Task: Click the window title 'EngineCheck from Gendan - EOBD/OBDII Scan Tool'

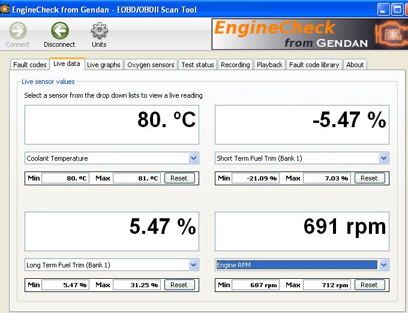Action: pos(104,10)
